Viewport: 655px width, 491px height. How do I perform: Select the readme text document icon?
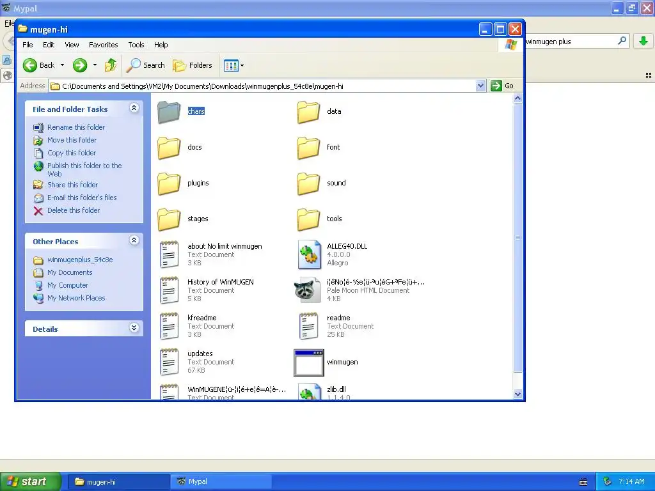309,326
